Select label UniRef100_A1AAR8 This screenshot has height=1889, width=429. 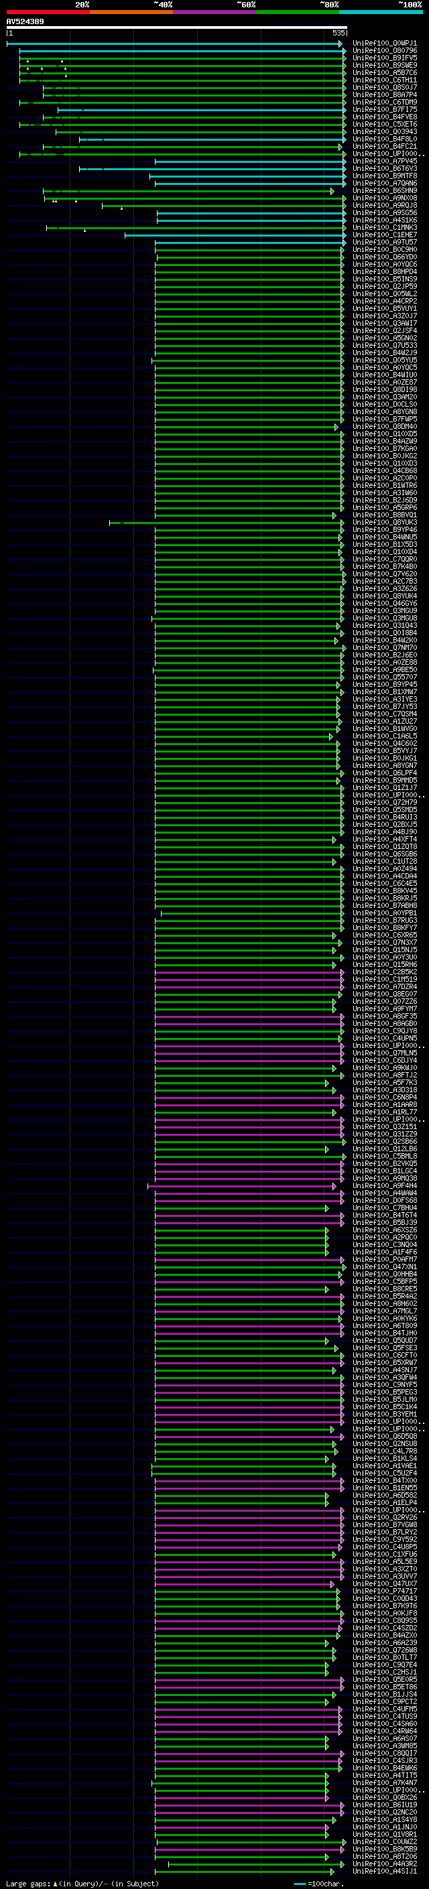click(x=385, y=1105)
